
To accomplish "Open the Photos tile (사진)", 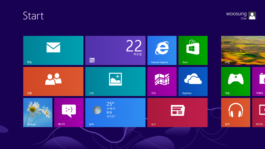I will (115, 81).
